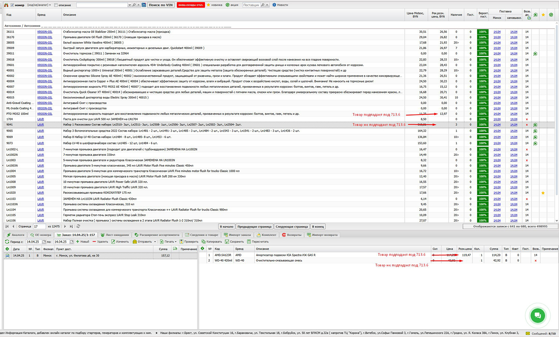
Task: Click the 'Предыдущая страница' button
Action: (255, 227)
